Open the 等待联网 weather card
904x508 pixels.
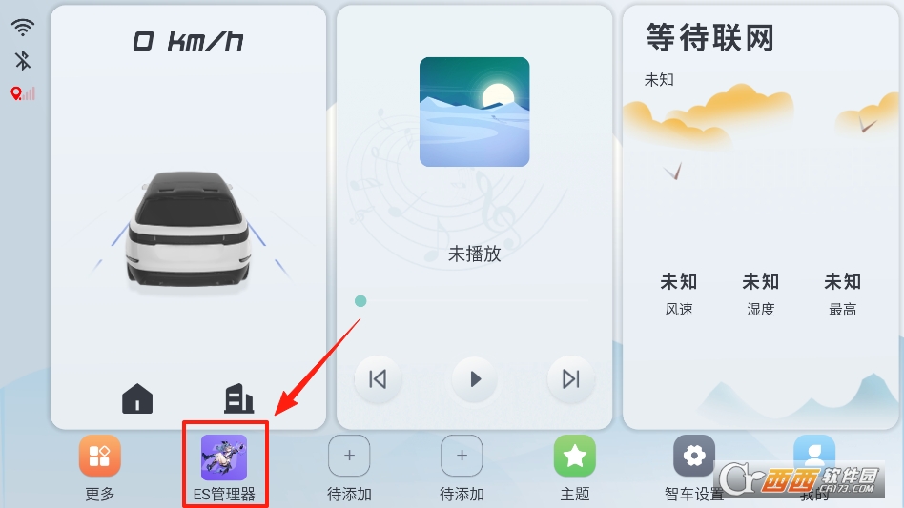pos(760,217)
